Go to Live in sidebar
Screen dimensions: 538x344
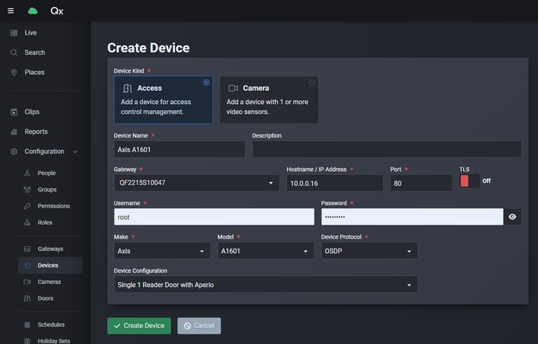30,33
